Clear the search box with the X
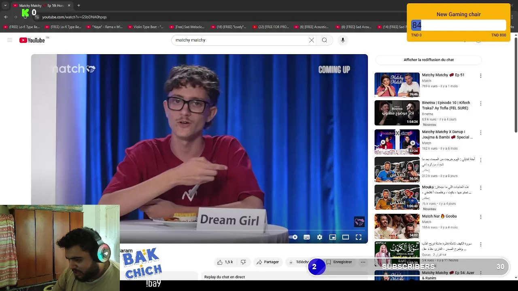Image resolution: width=518 pixels, height=291 pixels. [x=312, y=40]
